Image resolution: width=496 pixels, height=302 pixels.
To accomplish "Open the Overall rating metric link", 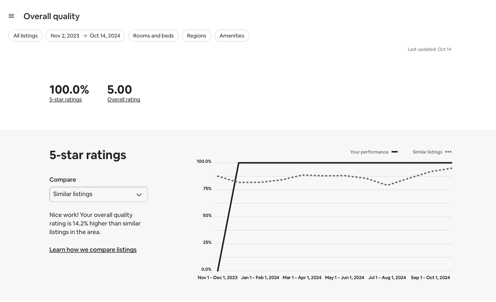I will pos(124,99).
